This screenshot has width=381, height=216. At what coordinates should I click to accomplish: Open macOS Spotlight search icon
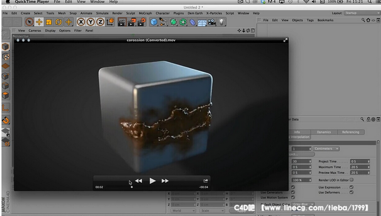(x=370, y=2)
